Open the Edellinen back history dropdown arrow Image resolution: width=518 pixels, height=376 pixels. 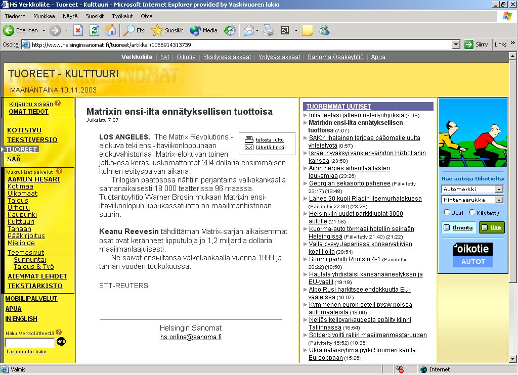click(x=44, y=30)
